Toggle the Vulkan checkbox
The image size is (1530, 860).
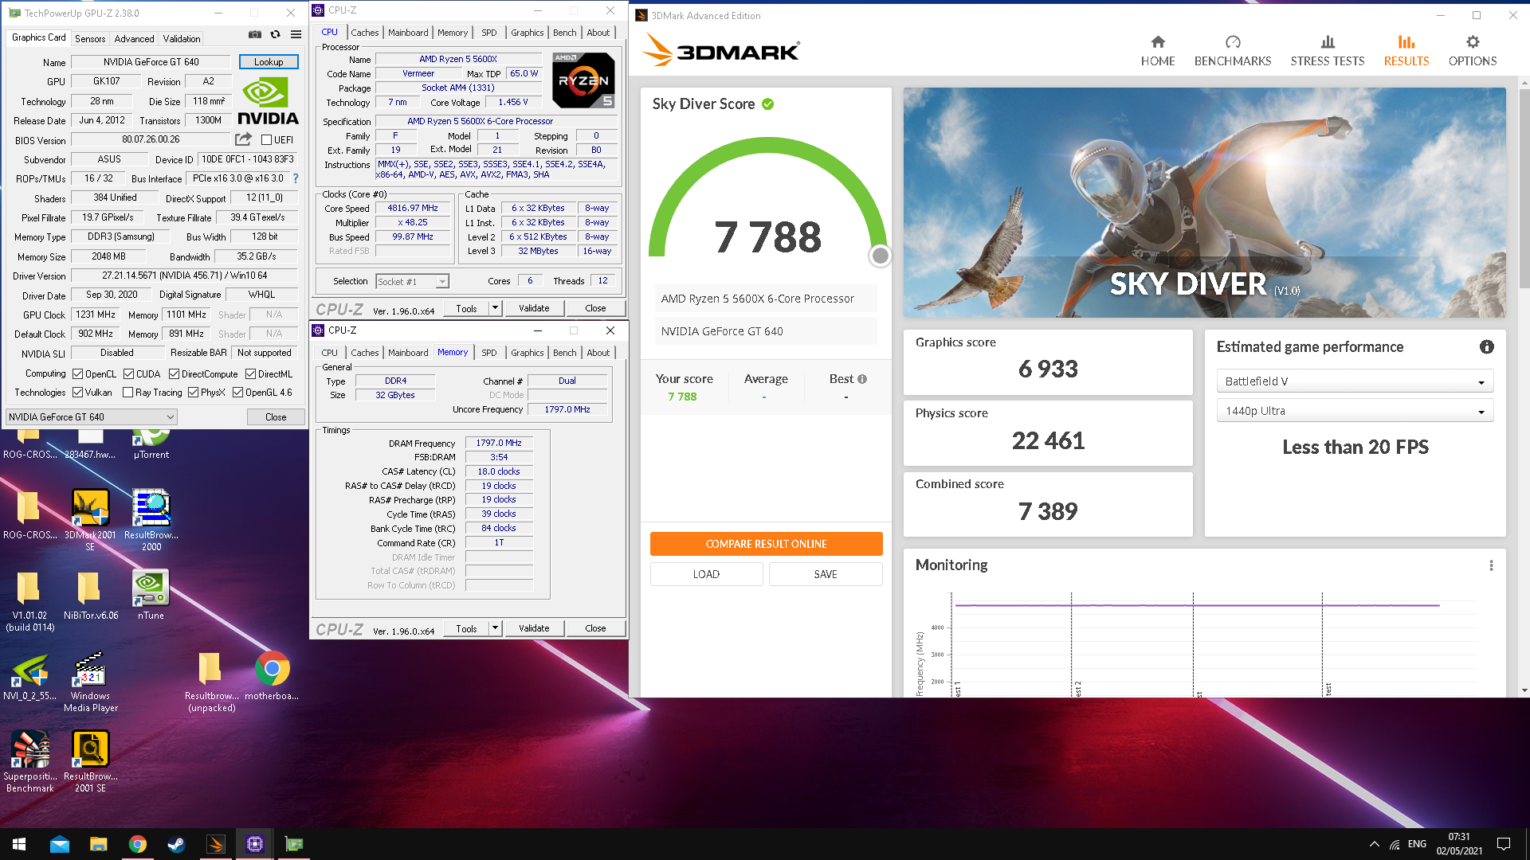point(78,393)
